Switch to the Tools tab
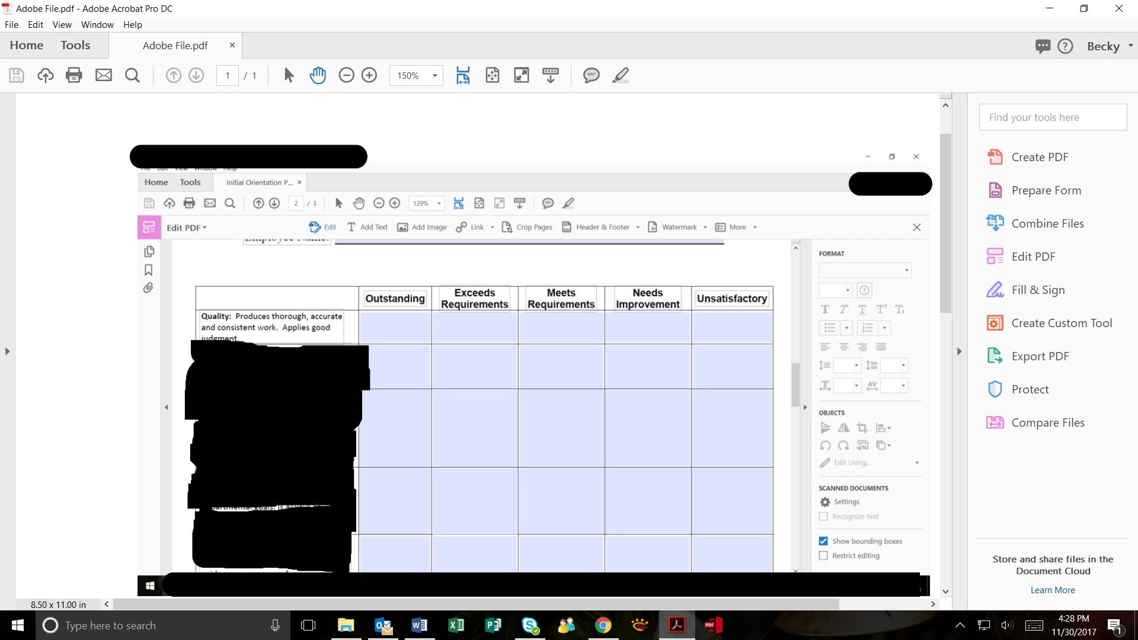The height and width of the screenshot is (640, 1138). click(x=75, y=45)
